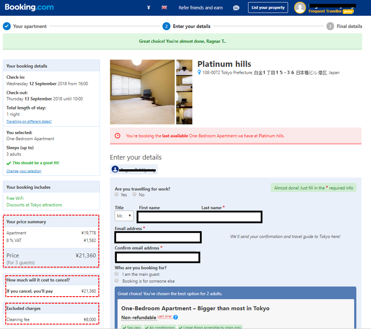
Task: Go back to Your apartment step
Action: 30,26
